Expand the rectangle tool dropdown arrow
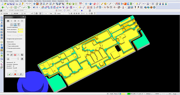The width and height of the screenshot is (180, 95). coord(17,7)
